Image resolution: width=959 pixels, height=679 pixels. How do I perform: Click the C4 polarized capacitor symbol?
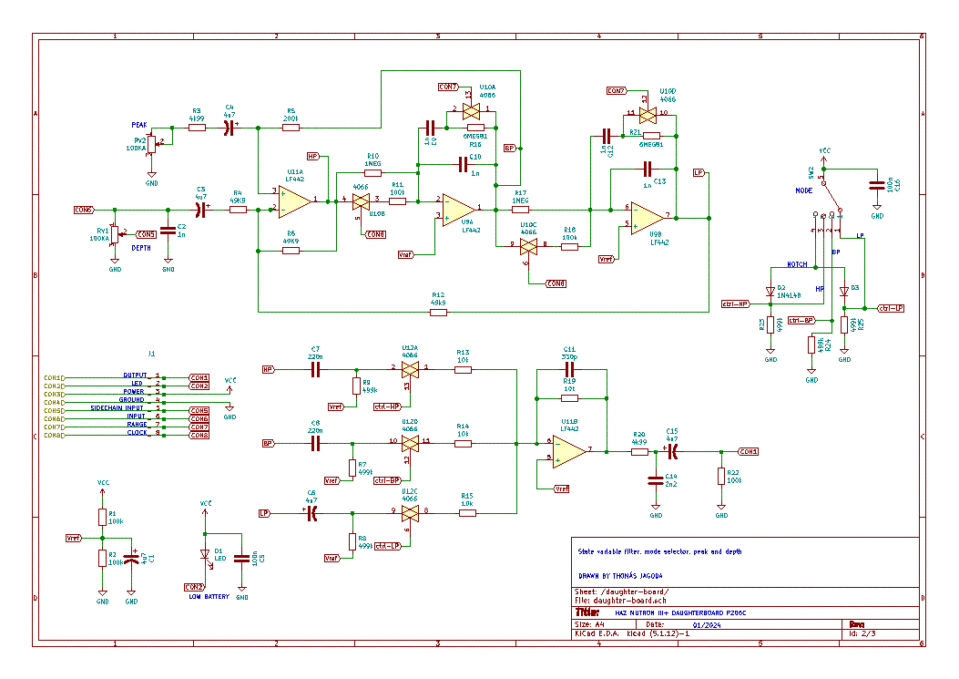tap(229, 128)
